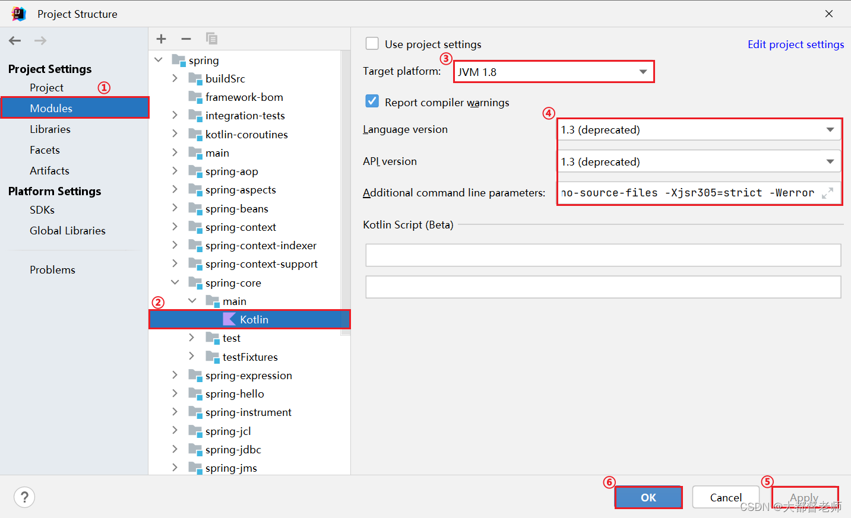Open Libraries settings

(x=50, y=129)
